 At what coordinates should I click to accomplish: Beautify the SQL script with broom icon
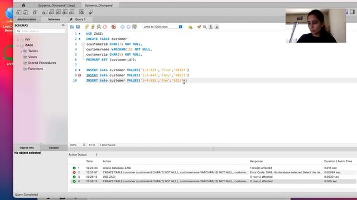[199, 27]
